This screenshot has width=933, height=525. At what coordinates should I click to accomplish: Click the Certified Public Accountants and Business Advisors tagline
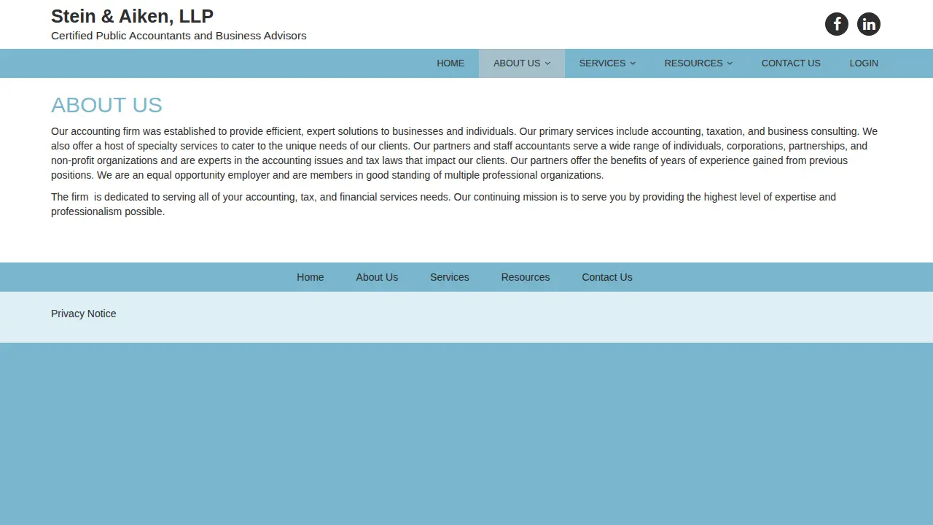179,36
